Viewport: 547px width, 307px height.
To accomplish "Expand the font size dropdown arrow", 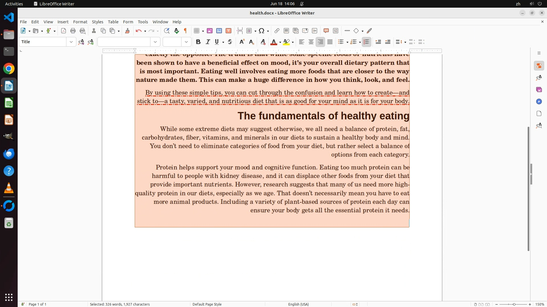I will (x=186, y=42).
